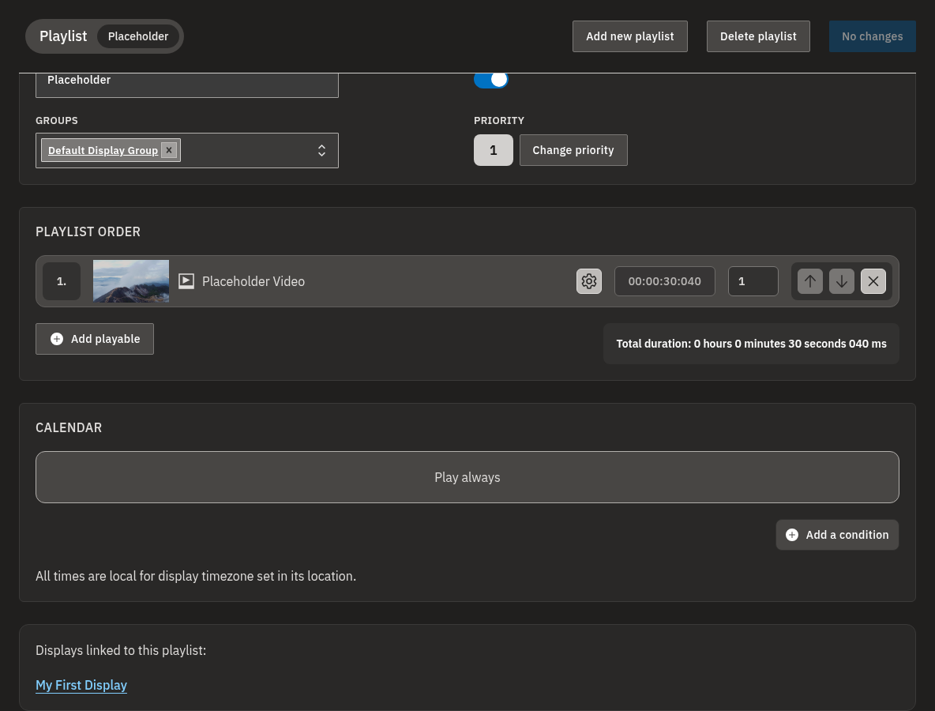Click the plus icon in Add a condition
This screenshot has height=711, width=935.
coord(792,535)
